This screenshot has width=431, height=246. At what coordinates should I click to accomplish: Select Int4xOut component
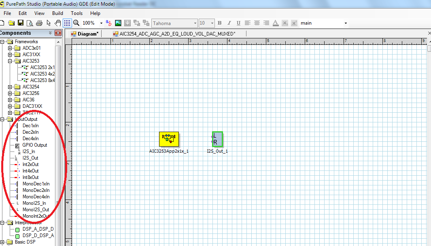[x=30, y=171]
